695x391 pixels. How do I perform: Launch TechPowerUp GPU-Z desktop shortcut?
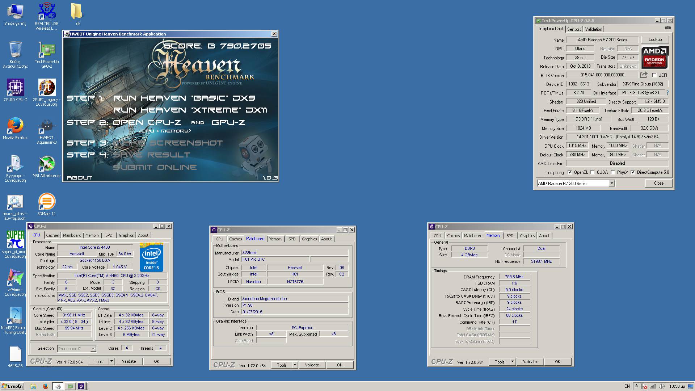(46, 54)
